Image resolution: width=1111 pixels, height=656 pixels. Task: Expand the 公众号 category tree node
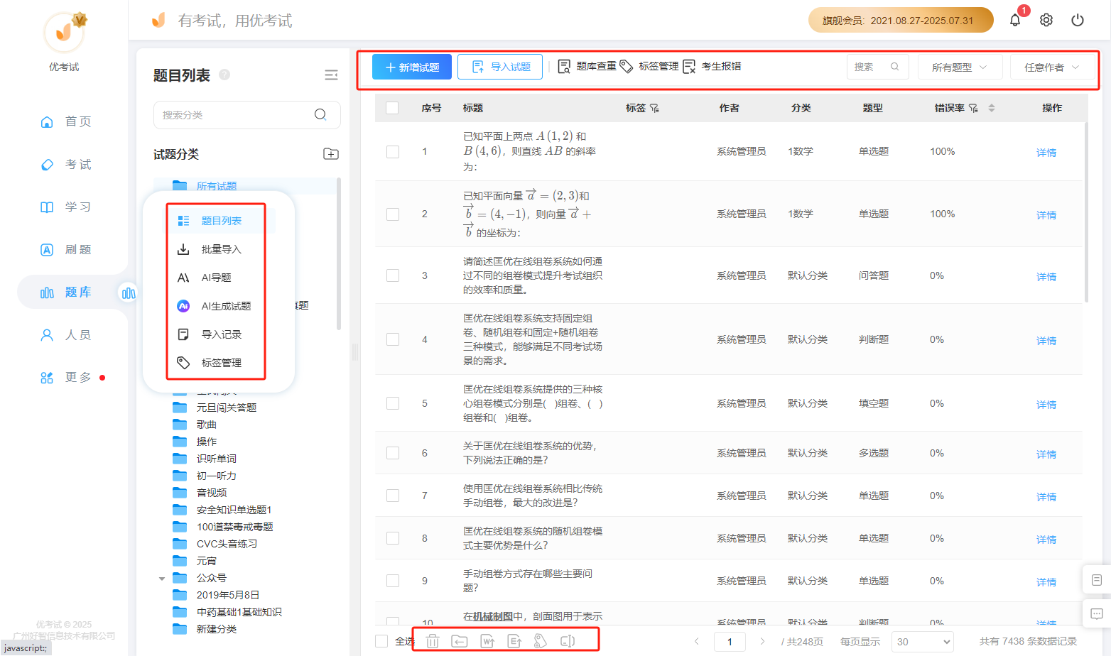(x=162, y=579)
